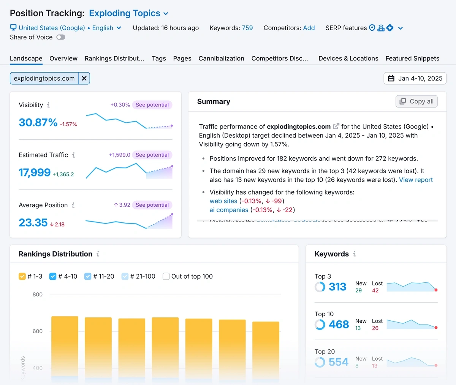The height and width of the screenshot is (385, 456).
Task: Click the 554 Top 20 keywords count
Action: click(339, 362)
